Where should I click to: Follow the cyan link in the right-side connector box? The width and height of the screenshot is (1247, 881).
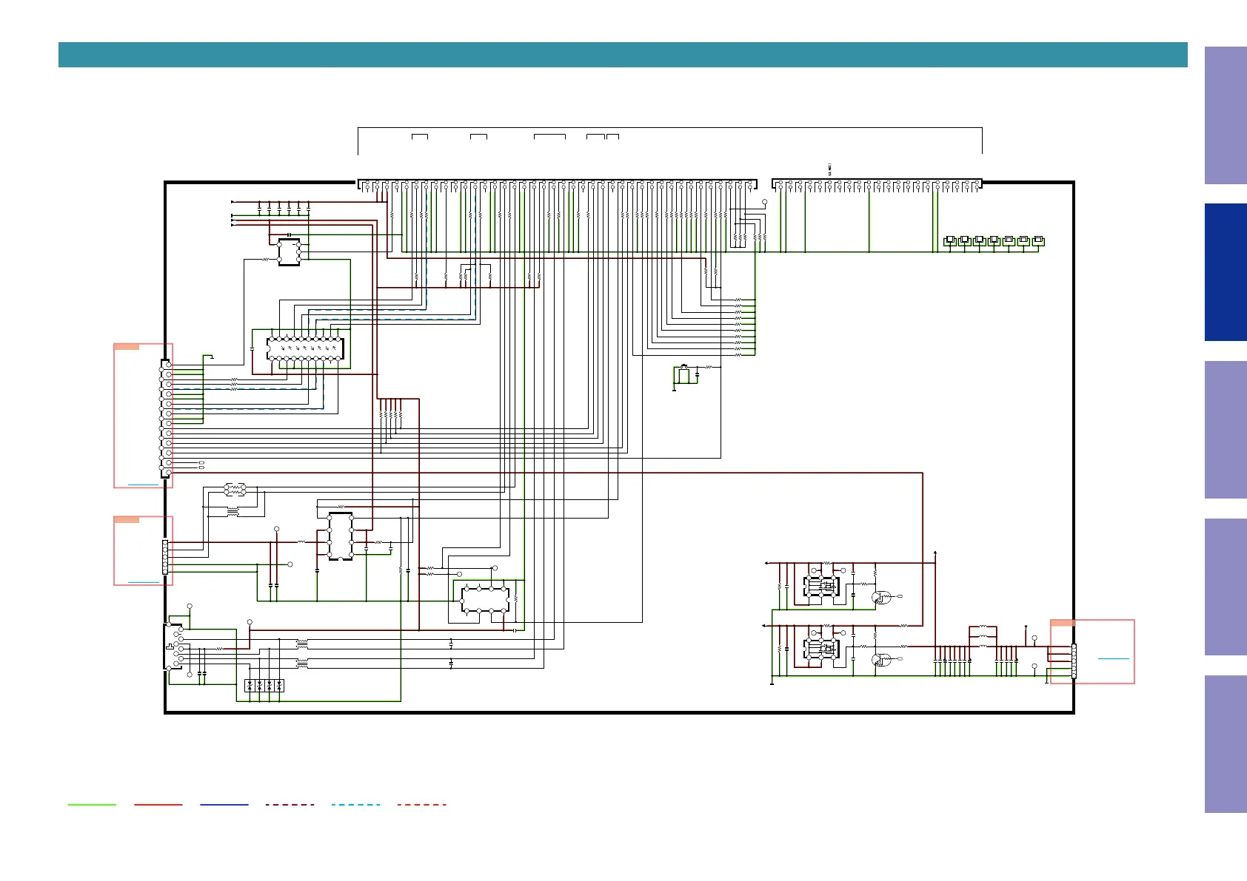click(1114, 658)
